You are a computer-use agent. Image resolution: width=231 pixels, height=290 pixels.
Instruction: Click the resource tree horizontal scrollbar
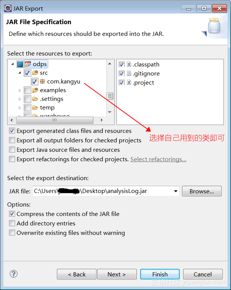(57, 120)
